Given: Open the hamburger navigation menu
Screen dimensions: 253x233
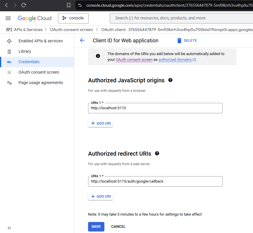Looking at the screenshot, I should tap(8, 18).
